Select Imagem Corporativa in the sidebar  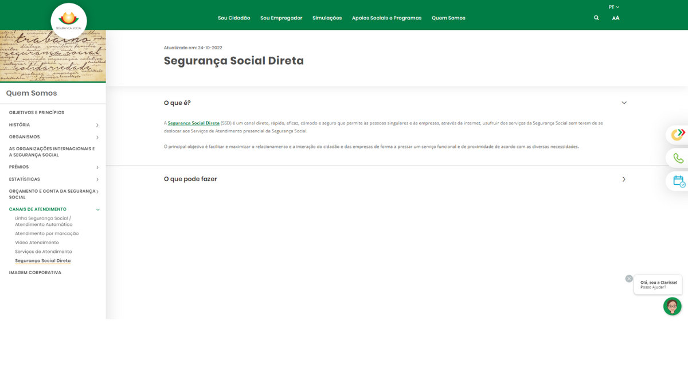pos(35,272)
